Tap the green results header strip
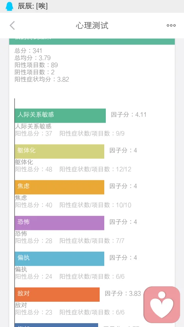Screen dimensions: 184x327 click(x=92, y=41)
